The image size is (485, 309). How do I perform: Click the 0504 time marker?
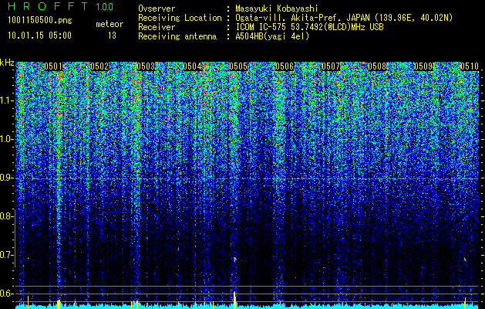[192, 66]
